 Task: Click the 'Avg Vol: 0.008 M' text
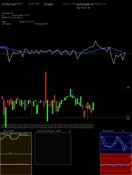[85, 5]
